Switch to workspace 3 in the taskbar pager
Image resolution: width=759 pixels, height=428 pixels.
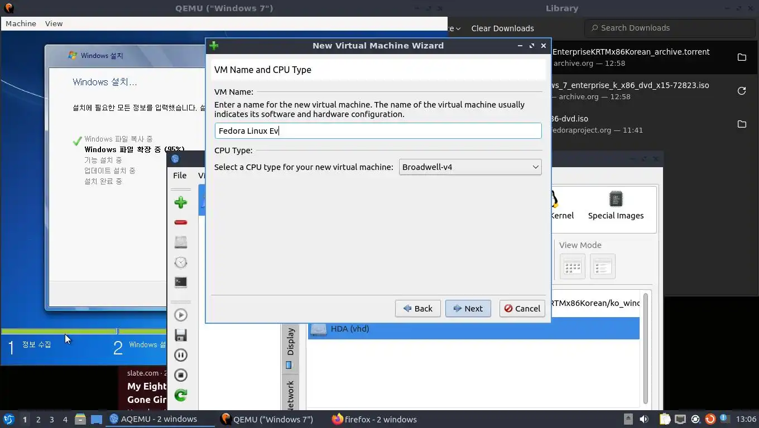51,419
